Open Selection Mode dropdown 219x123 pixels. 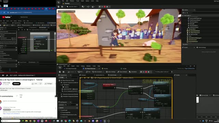(72, 6)
